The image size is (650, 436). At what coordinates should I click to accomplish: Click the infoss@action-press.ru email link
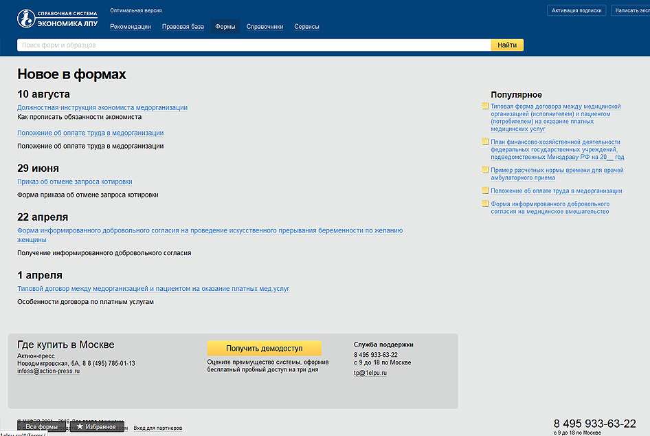pos(48,371)
